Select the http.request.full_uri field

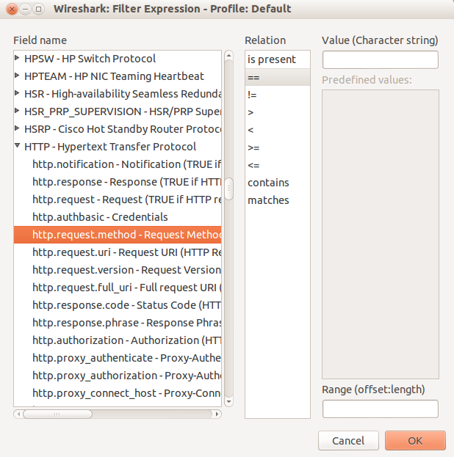(118, 288)
